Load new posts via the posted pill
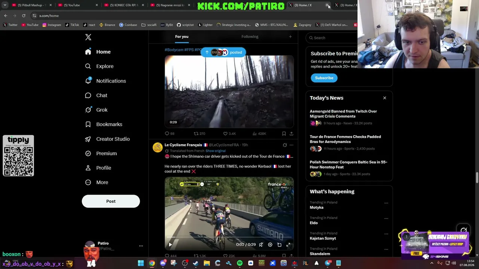This screenshot has width=479, height=269. tap(223, 52)
